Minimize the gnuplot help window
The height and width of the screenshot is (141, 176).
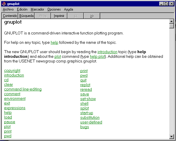[x=162, y=4]
